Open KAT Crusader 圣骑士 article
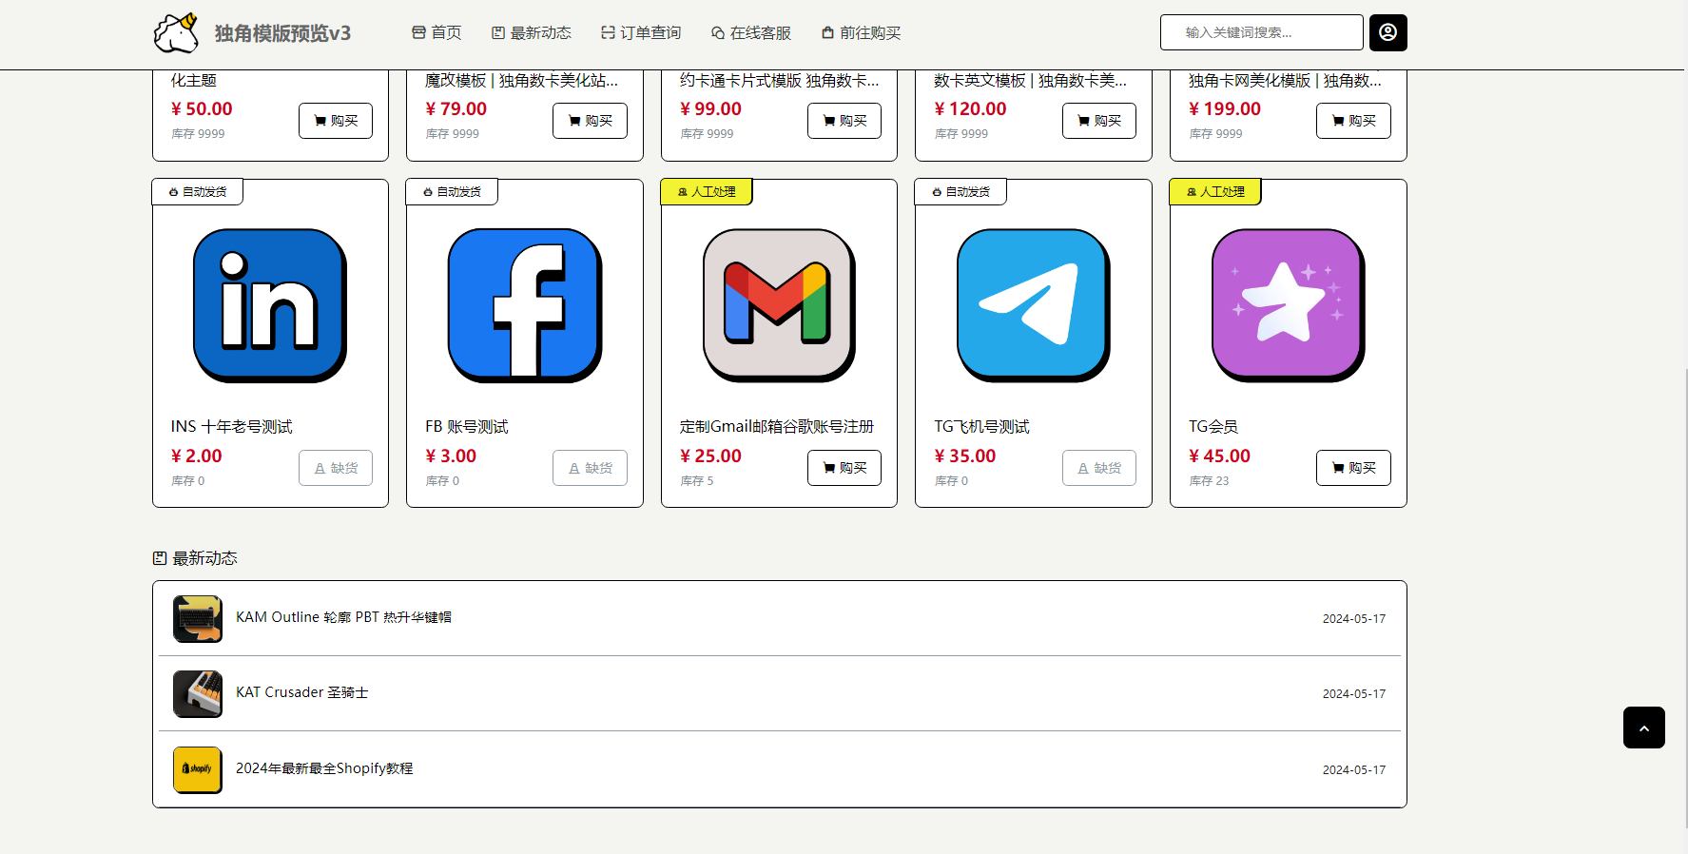Screen dimensions: 1688x854 (x=301, y=692)
